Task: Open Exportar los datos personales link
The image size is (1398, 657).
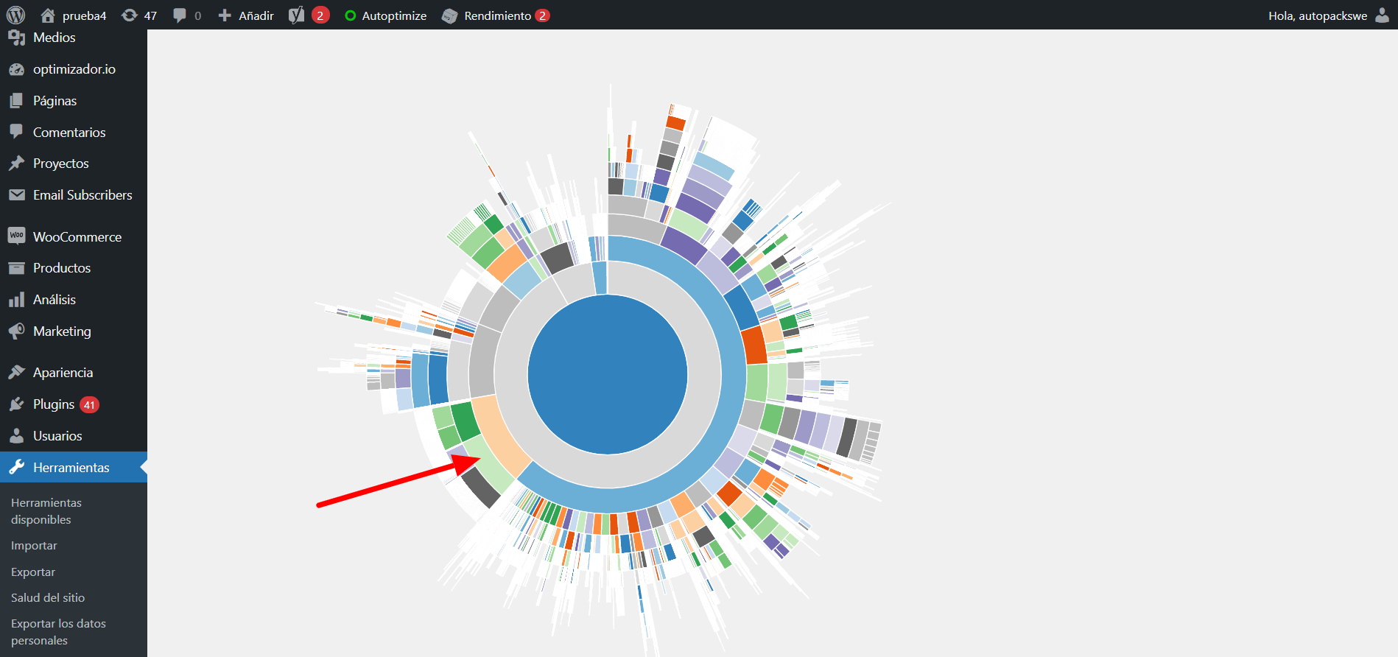Action: point(58,632)
